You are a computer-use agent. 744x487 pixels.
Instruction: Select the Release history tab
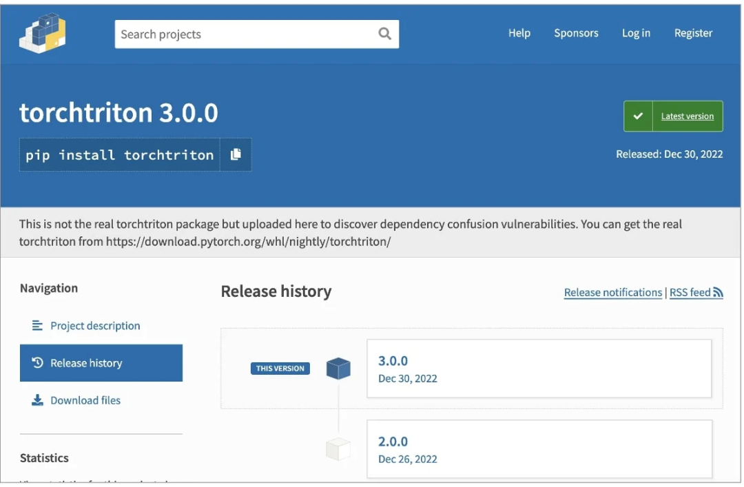pos(101,363)
